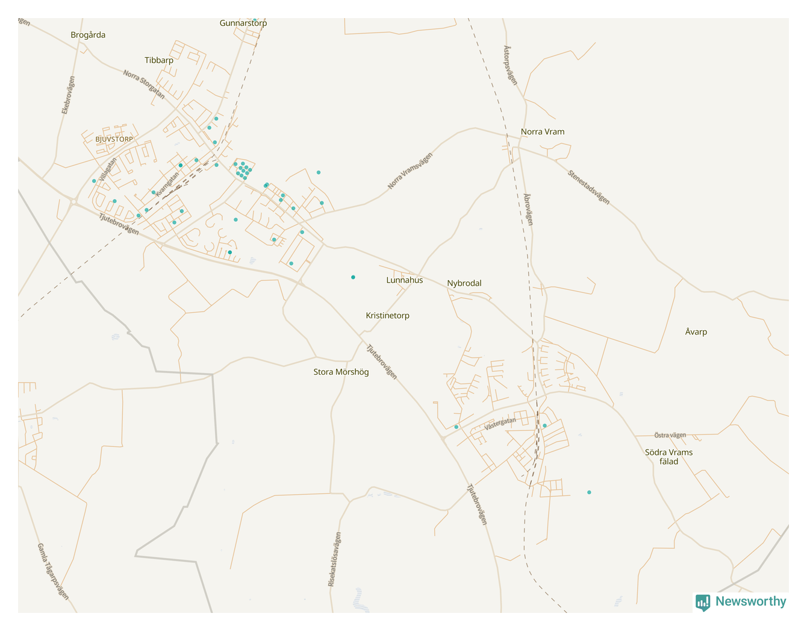The height and width of the screenshot is (631, 807).
Task: Click the Stora Mörshög place label
Action: click(x=341, y=372)
